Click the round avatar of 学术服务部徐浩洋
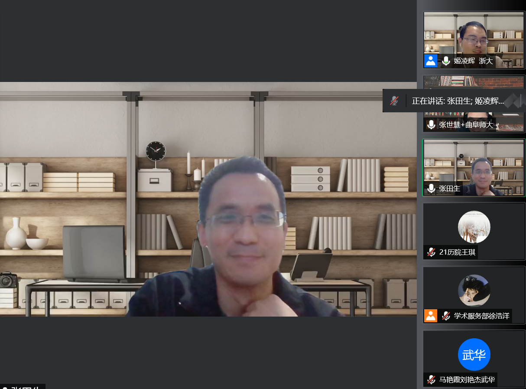526x389 pixels. 474,291
